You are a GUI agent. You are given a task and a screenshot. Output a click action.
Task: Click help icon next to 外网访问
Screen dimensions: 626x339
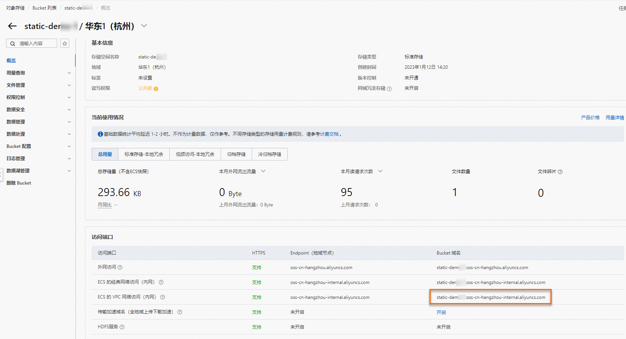point(120,268)
